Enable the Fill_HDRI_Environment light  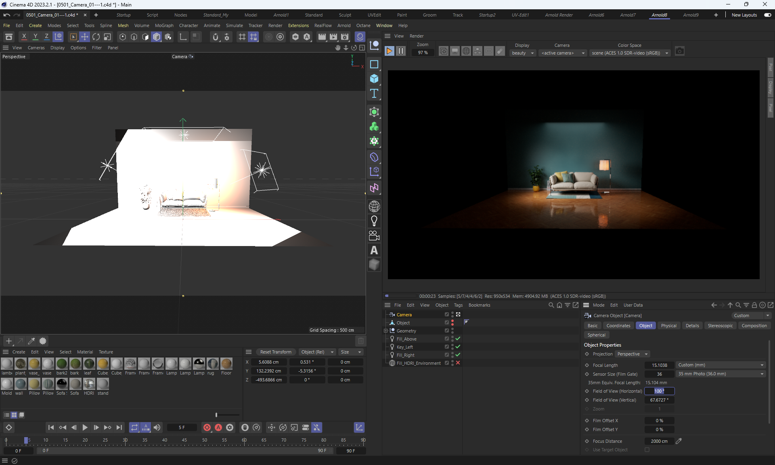point(458,363)
